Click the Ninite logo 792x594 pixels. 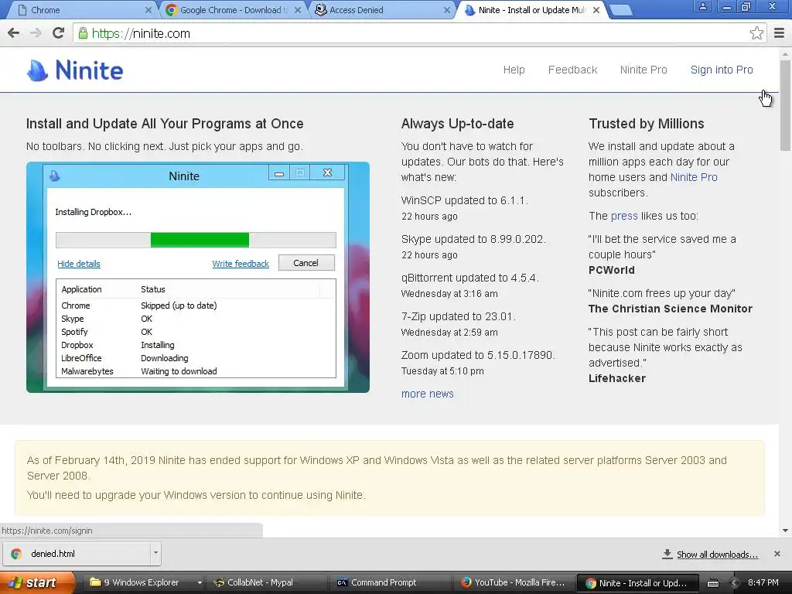pos(75,70)
